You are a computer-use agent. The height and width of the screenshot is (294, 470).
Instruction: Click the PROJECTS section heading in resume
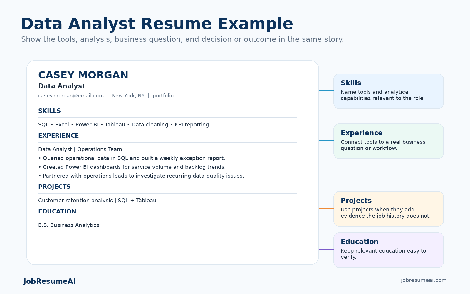tap(54, 187)
